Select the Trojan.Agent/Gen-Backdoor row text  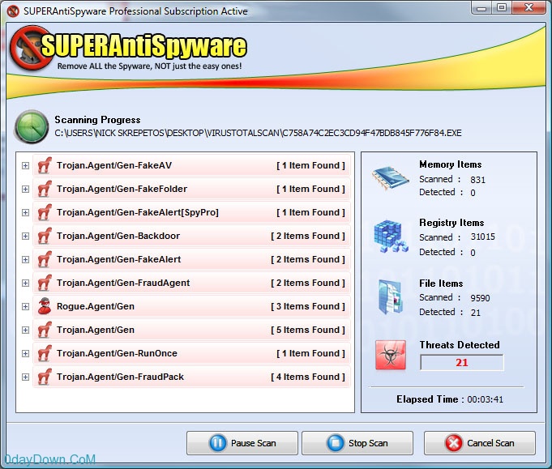(118, 236)
